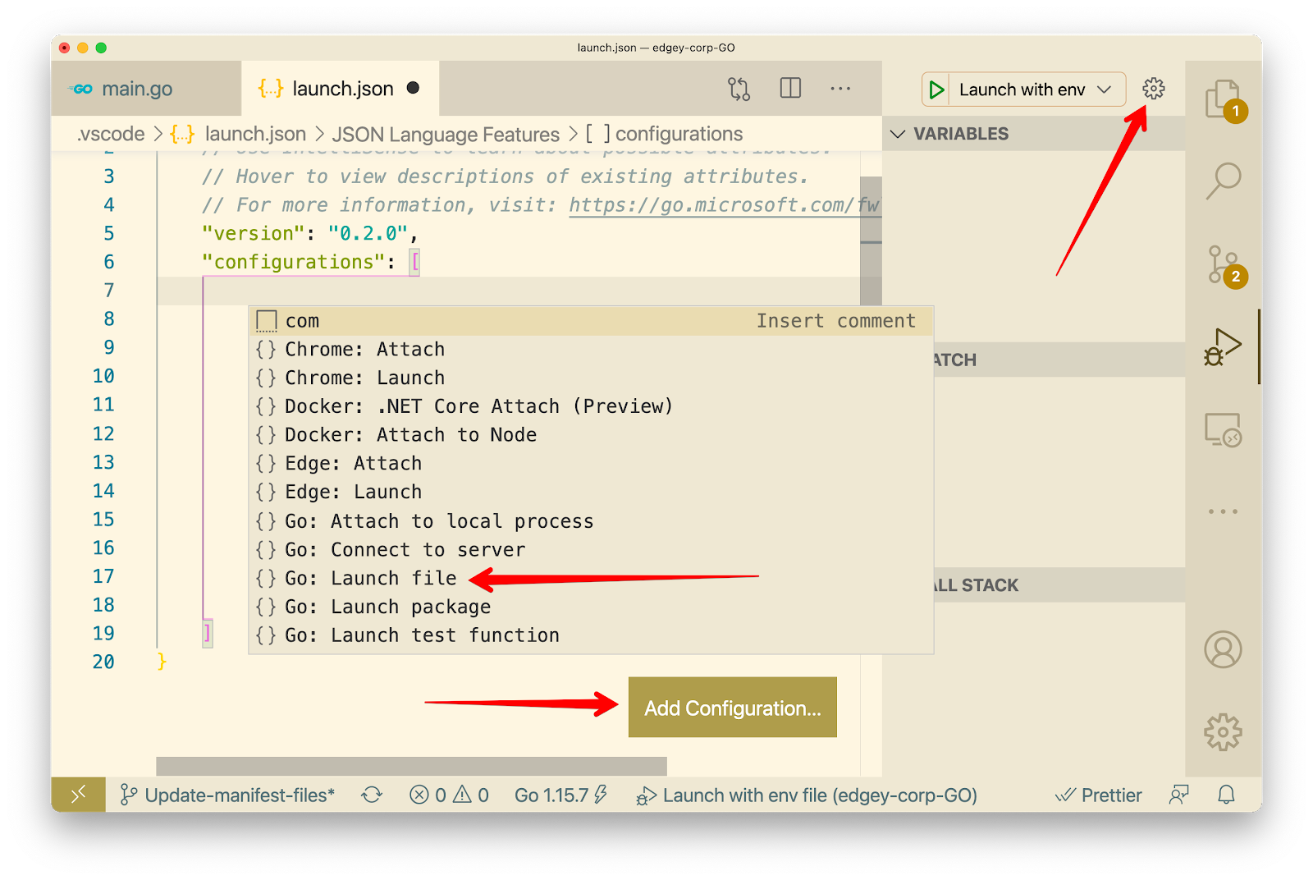Image resolution: width=1313 pixels, height=880 pixels.
Task: Open launch.json via debug gear icon
Action: (x=1154, y=89)
